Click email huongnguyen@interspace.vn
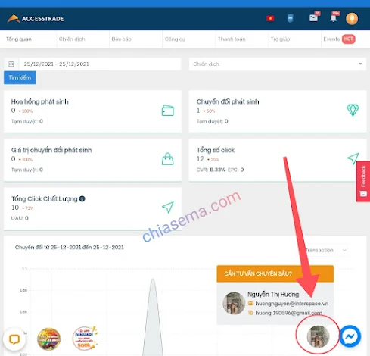This screenshot has height=356, width=370. (x=292, y=304)
